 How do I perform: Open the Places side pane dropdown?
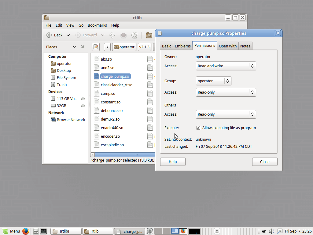[x=74, y=47]
